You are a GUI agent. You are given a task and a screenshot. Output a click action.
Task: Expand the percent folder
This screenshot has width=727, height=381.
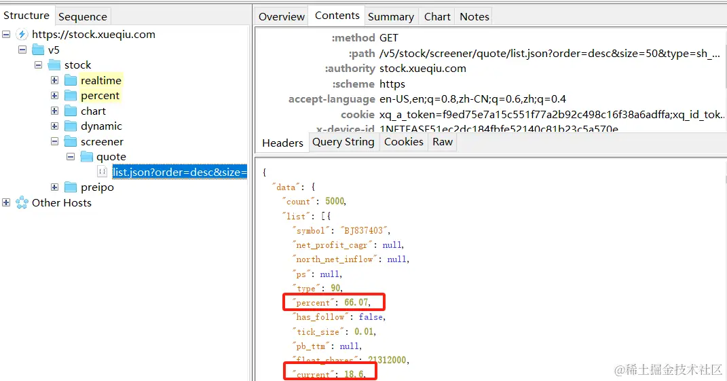tap(55, 96)
